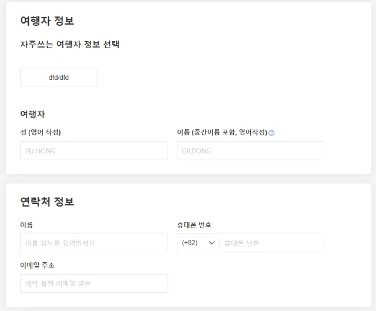Click the 이름 (중간이름 포함, 영어작성) label
The height and width of the screenshot is (311, 376).
click(222, 132)
